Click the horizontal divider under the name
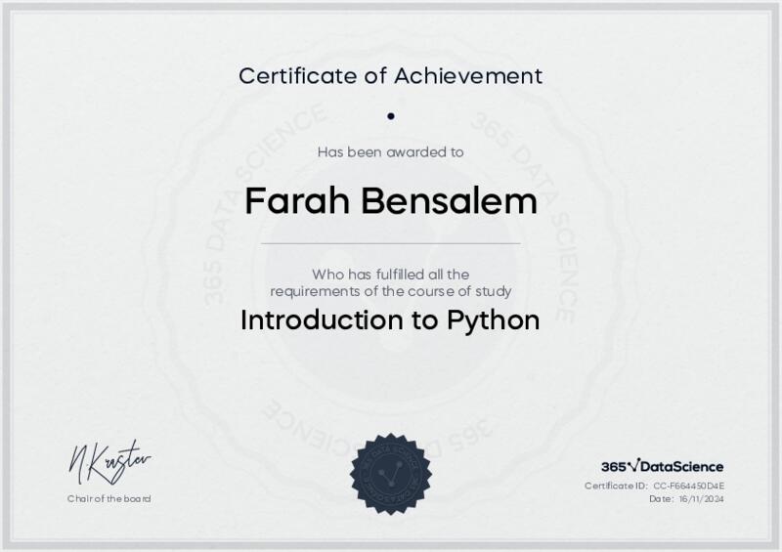Screen dimensions: 782x552 (391, 242)
